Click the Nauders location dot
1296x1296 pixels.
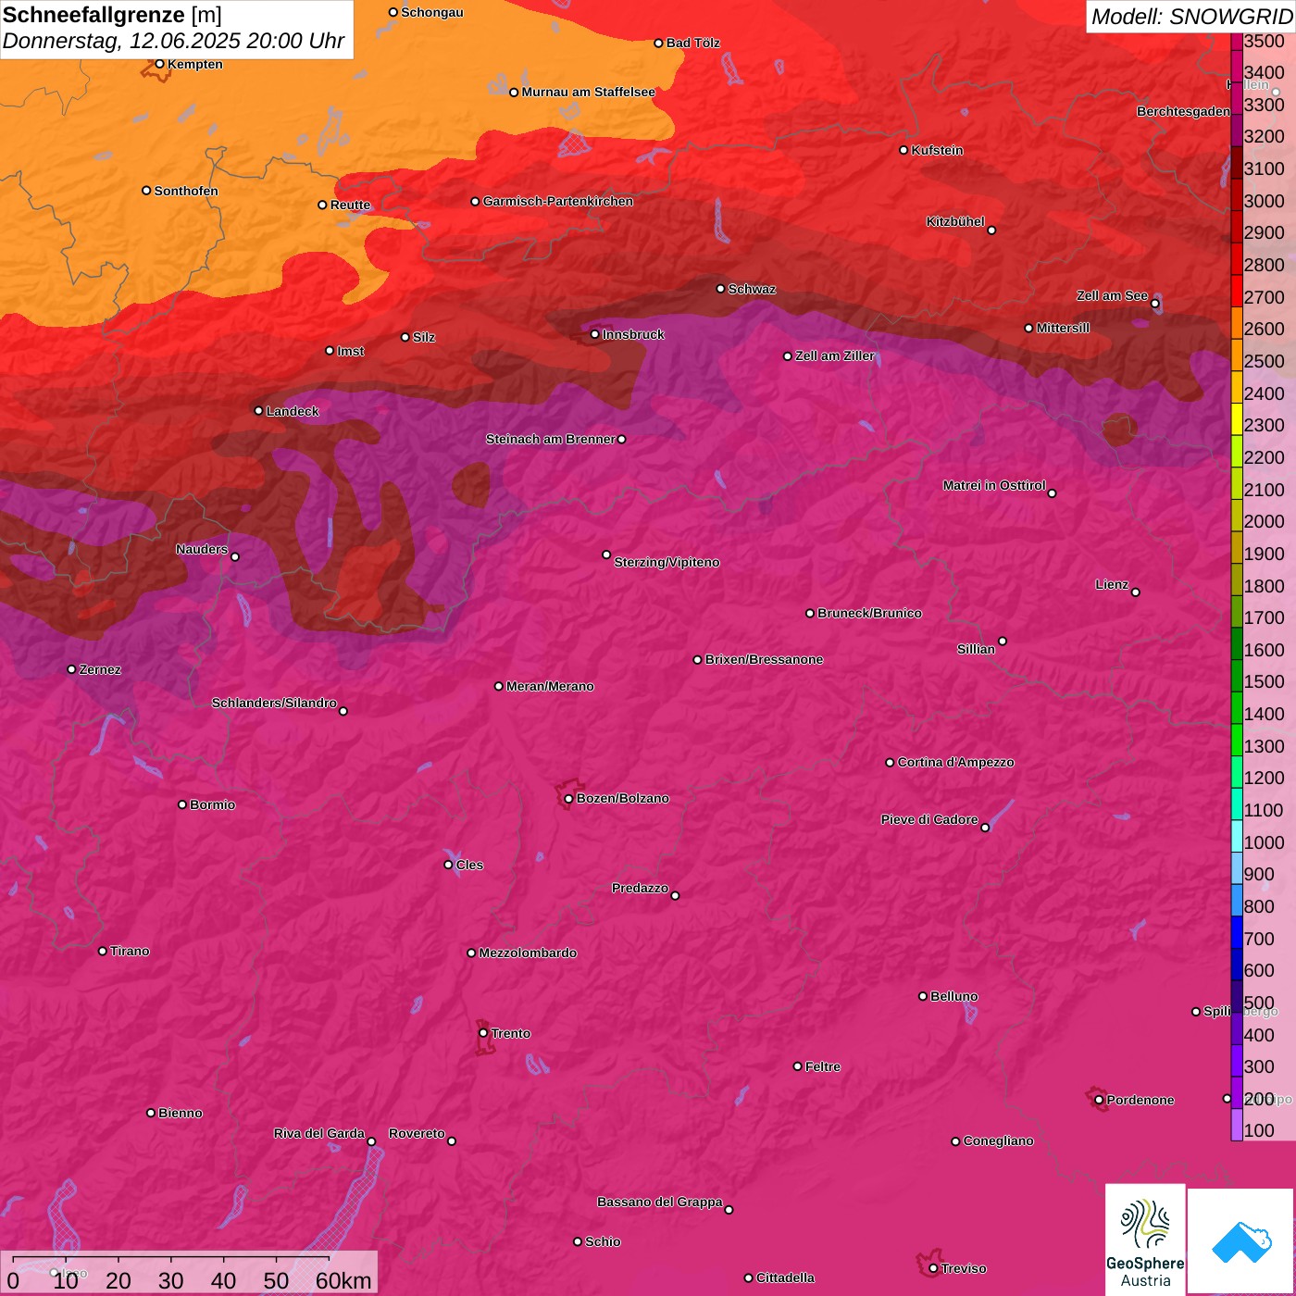pos(234,557)
